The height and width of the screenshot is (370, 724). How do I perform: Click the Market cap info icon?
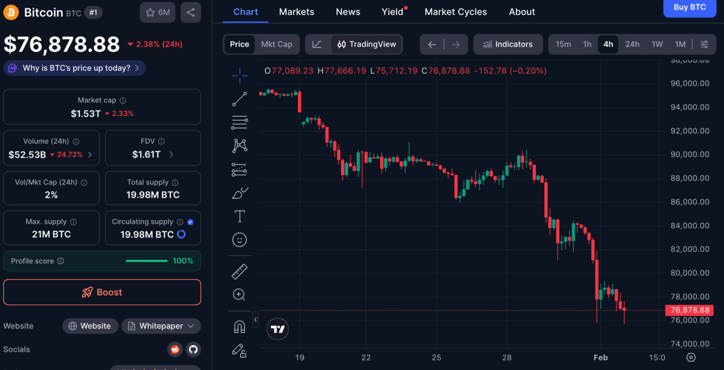click(x=123, y=101)
